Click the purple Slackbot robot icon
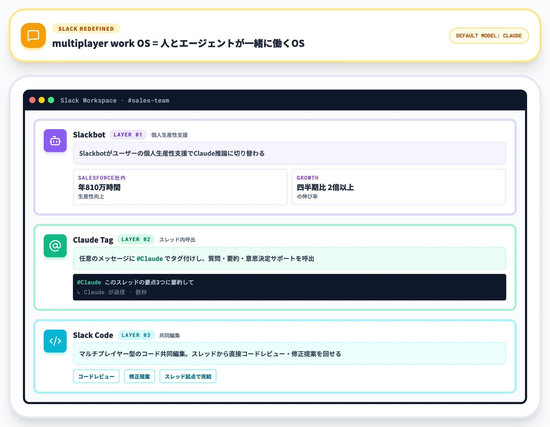The height and width of the screenshot is (427, 550). [55, 141]
